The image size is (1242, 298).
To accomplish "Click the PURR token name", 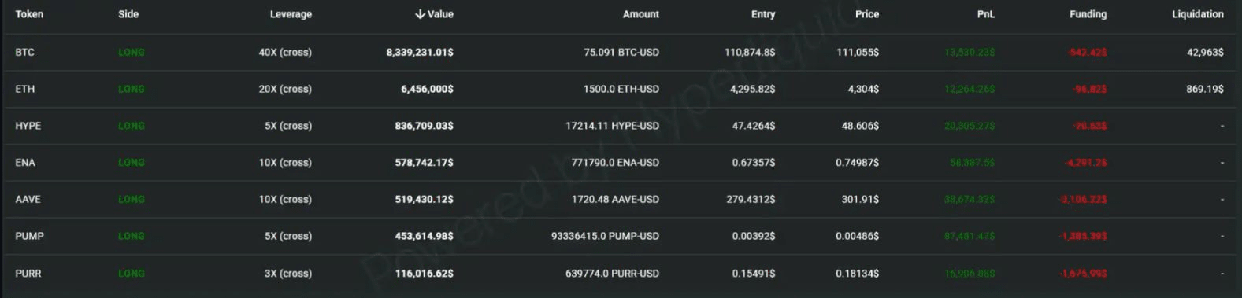I will (x=28, y=274).
